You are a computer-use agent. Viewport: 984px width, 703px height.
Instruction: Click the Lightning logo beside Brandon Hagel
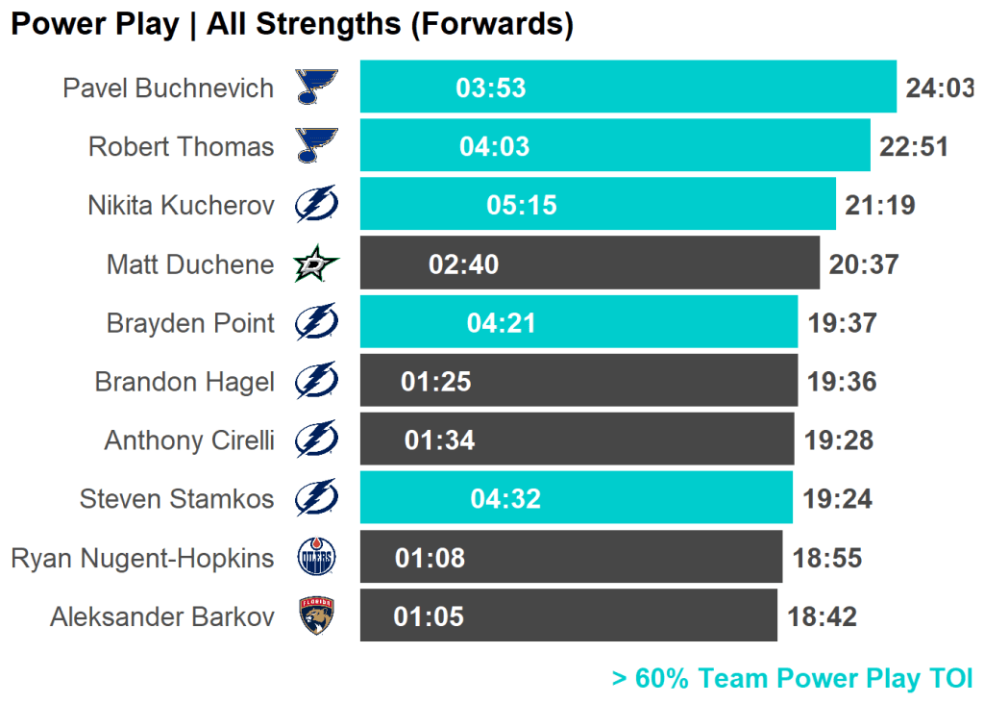click(316, 381)
